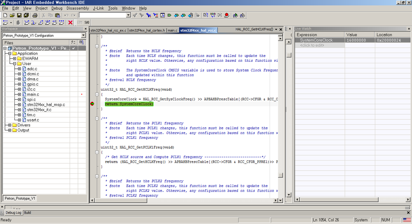Image resolution: width=412 pixels, height=224 pixels.
Task: Collapse the HAL_RCC_GetPCLK1Freq function body fold
Action: coord(97,152)
